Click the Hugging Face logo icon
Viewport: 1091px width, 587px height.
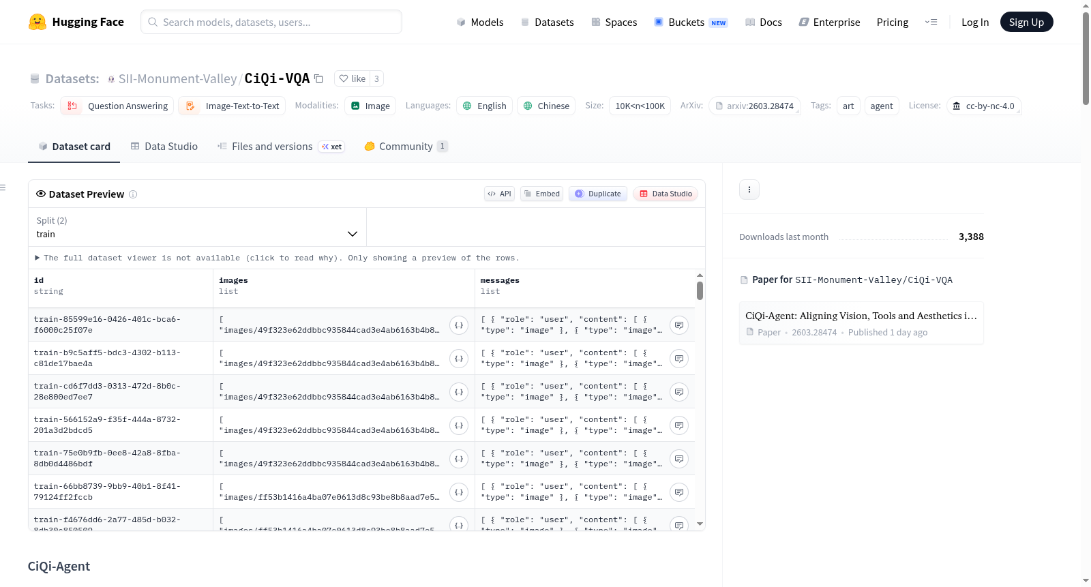38,22
